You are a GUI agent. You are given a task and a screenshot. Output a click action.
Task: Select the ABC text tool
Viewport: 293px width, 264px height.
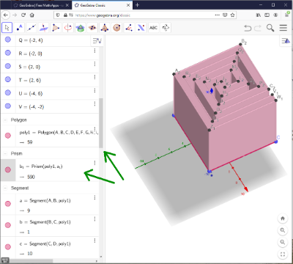pyautogui.click(x=153, y=28)
